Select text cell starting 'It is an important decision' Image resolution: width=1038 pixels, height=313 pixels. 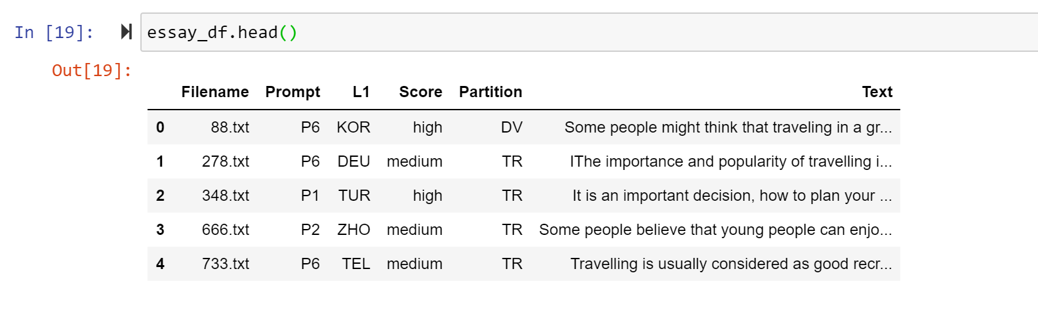[732, 196]
